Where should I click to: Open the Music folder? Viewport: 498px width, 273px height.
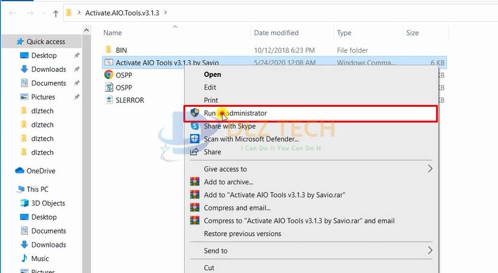(x=40, y=258)
